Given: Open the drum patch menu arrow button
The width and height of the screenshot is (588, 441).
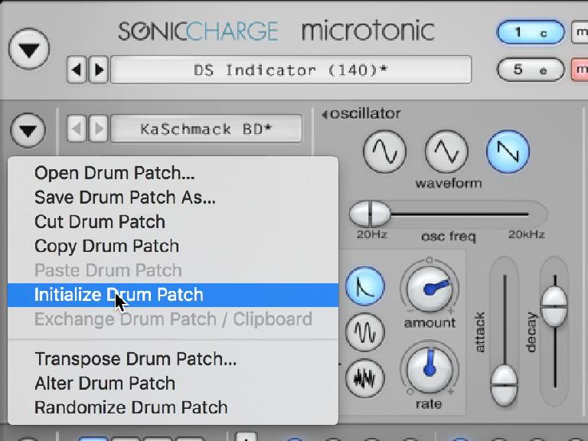Looking at the screenshot, I should (x=28, y=129).
